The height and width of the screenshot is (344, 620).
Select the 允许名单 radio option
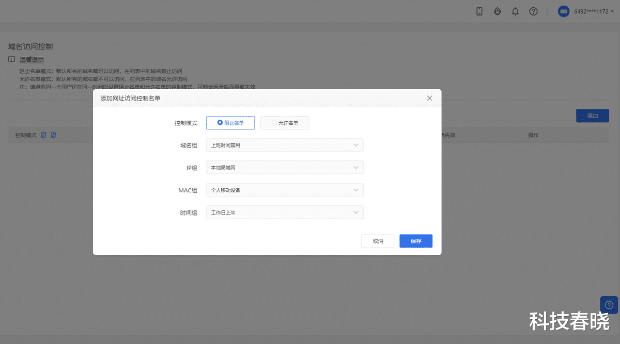coord(285,123)
